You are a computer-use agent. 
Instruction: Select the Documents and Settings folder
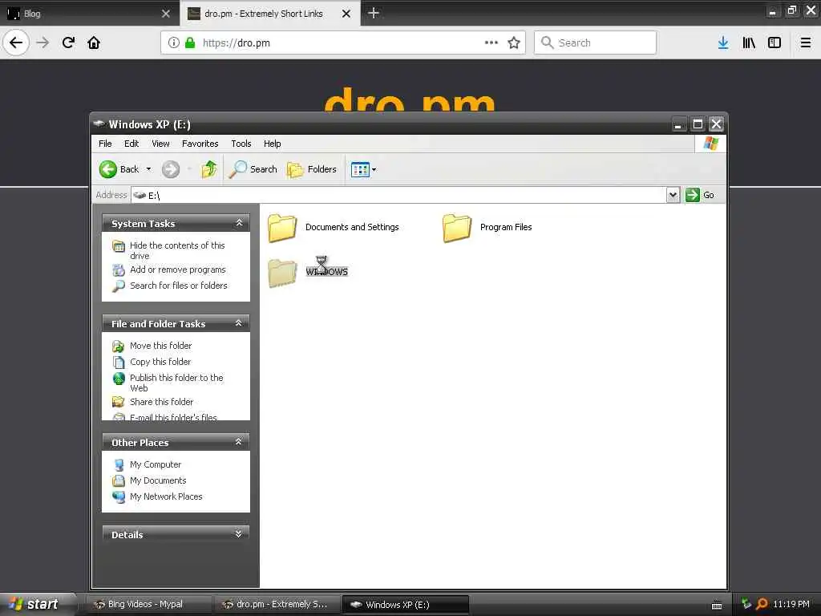pyautogui.click(x=333, y=227)
